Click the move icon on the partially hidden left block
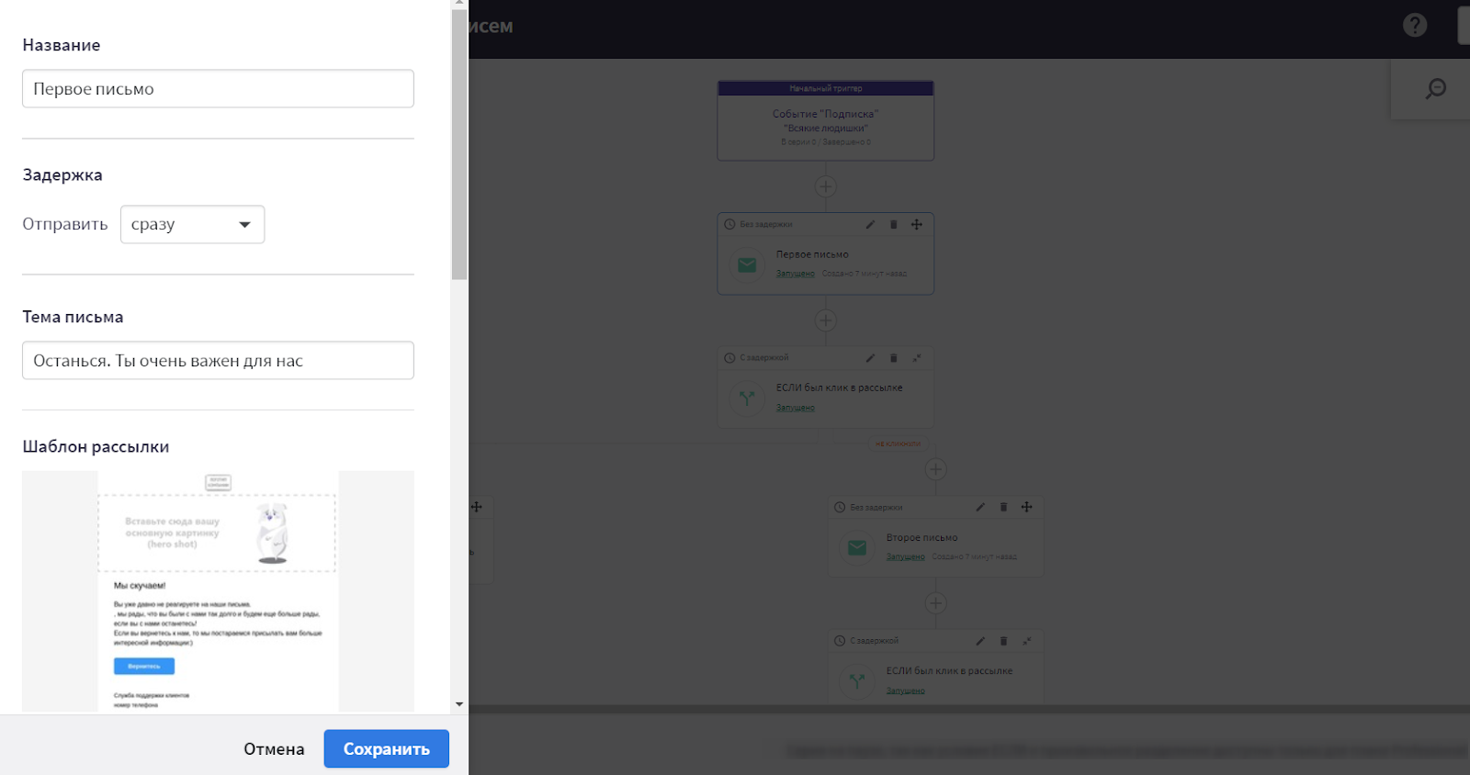 pos(476,507)
